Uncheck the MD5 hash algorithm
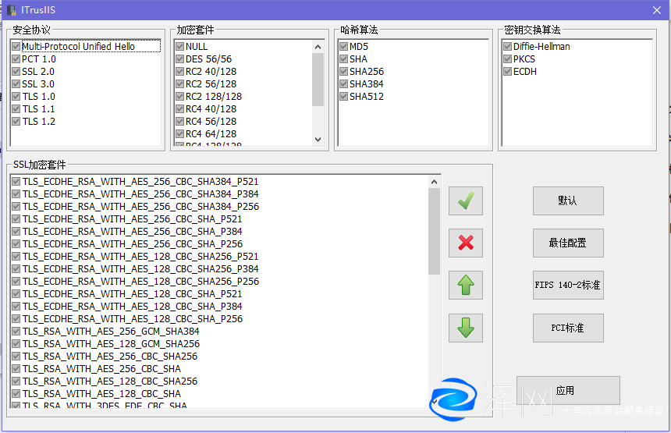The image size is (671, 433). pos(344,47)
